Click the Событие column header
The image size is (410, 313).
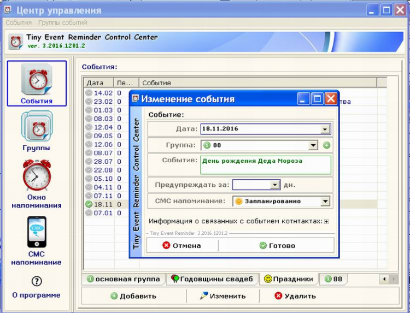pyautogui.click(x=258, y=83)
